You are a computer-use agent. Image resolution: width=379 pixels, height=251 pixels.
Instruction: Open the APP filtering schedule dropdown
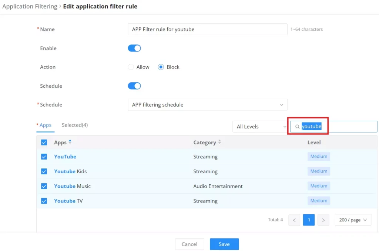[x=207, y=105]
